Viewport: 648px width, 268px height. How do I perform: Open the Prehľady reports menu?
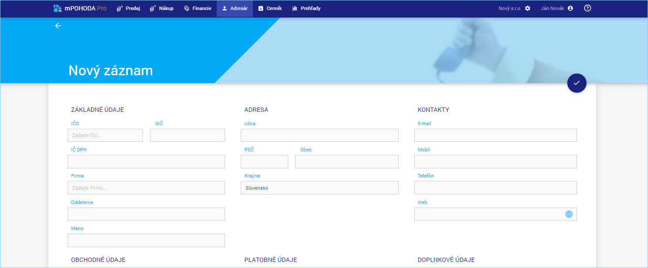(x=306, y=8)
